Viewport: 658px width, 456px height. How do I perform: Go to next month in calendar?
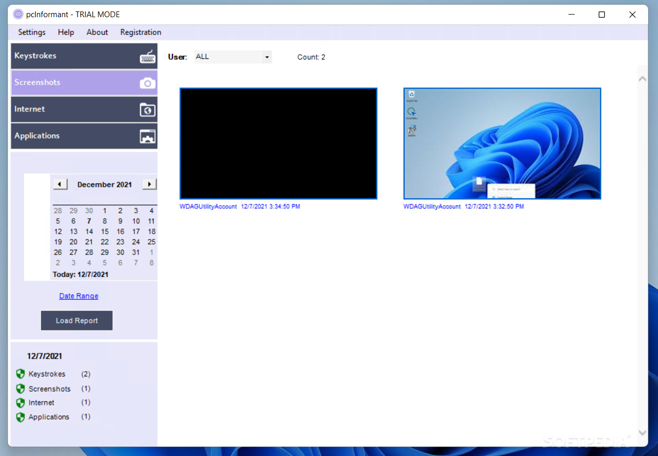pyautogui.click(x=149, y=184)
